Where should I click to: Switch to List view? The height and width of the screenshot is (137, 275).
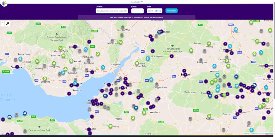tap(150, 11)
